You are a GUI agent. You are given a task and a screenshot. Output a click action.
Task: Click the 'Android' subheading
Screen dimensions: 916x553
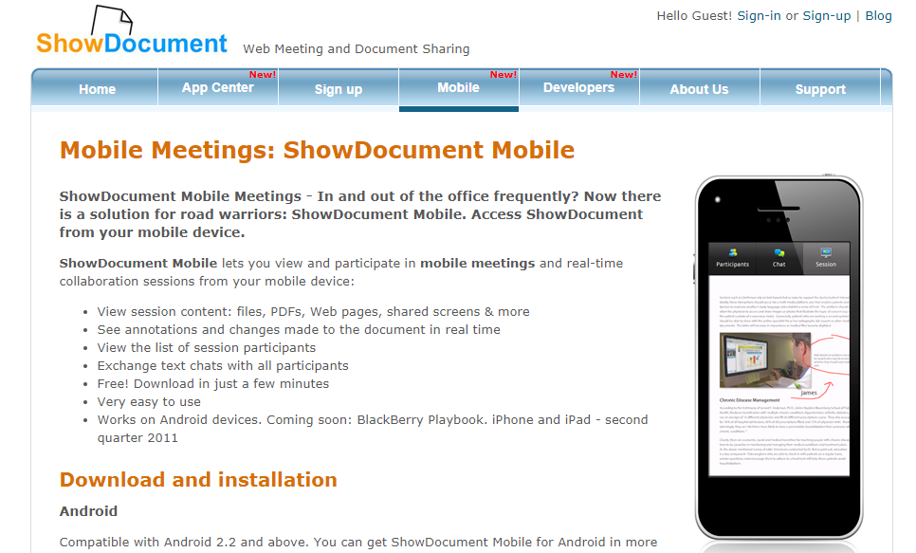(88, 511)
